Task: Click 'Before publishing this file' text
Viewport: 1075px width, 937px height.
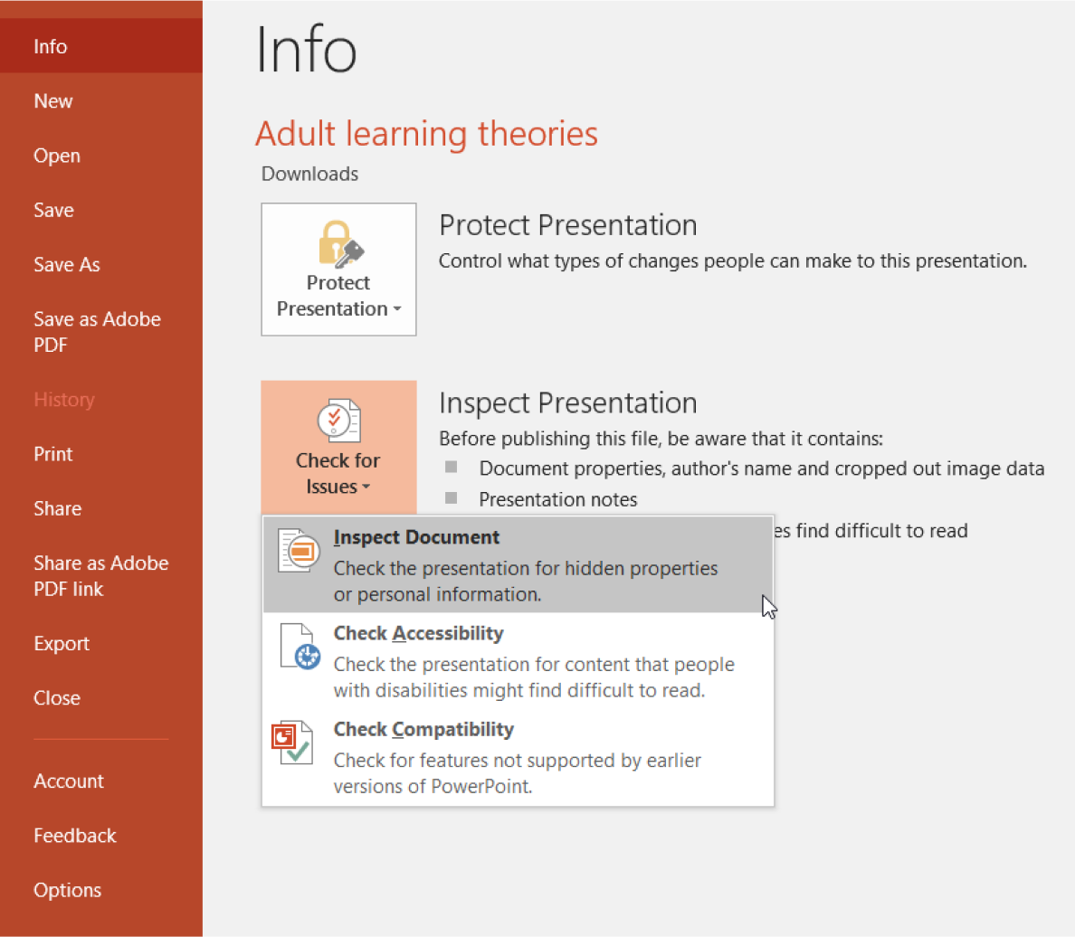Action: click(x=661, y=439)
